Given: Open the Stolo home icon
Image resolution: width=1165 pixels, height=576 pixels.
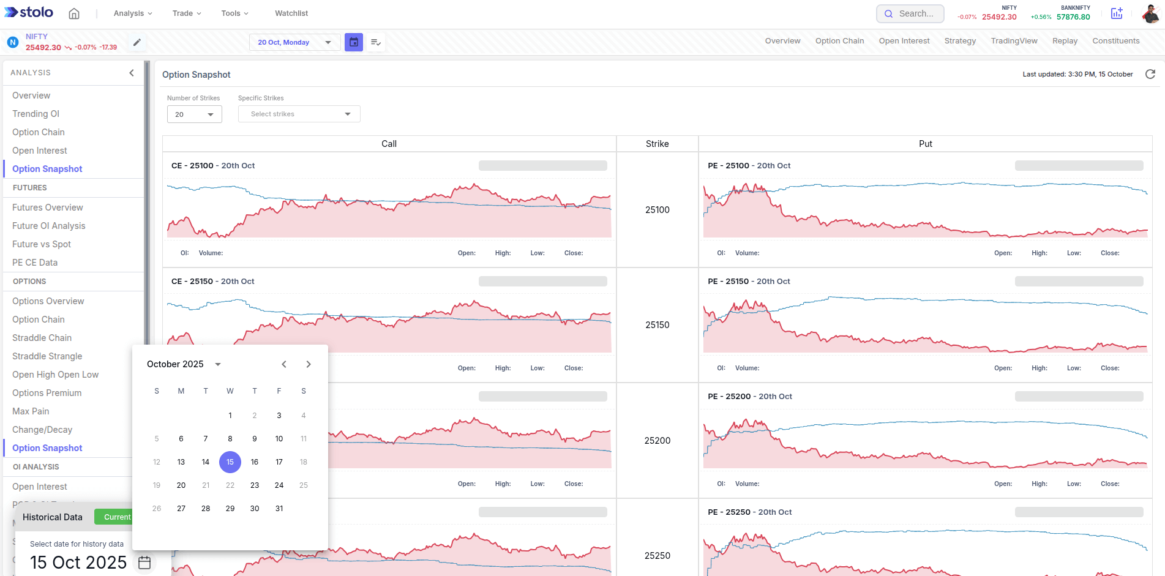Looking at the screenshot, I should tap(73, 13).
